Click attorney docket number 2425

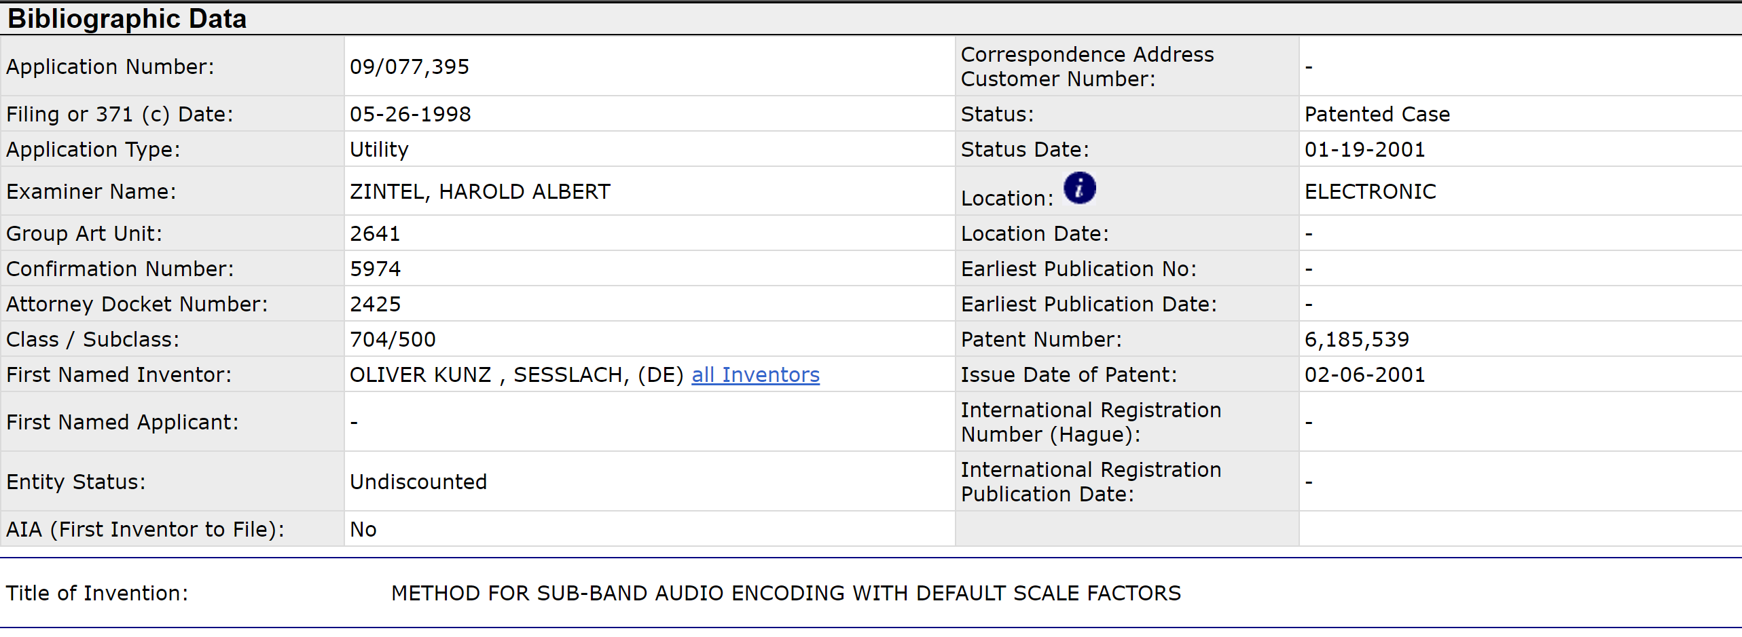[375, 305]
